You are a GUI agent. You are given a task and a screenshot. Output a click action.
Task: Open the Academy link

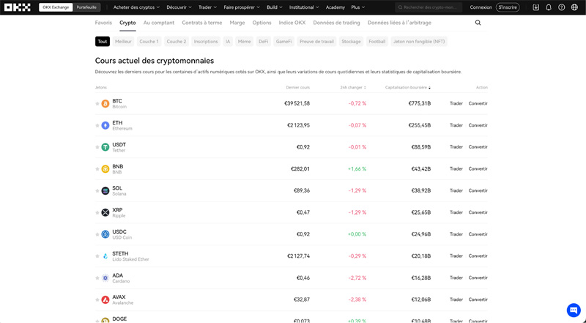tap(335, 7)
